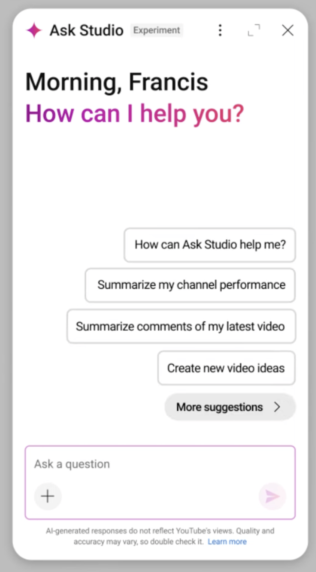Pick 'Summarize comments of my latest video'
316x572 pixels.
[181, 327]
